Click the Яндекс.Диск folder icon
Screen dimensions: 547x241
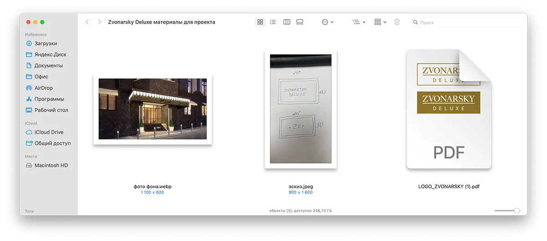[x=29, y=55]
